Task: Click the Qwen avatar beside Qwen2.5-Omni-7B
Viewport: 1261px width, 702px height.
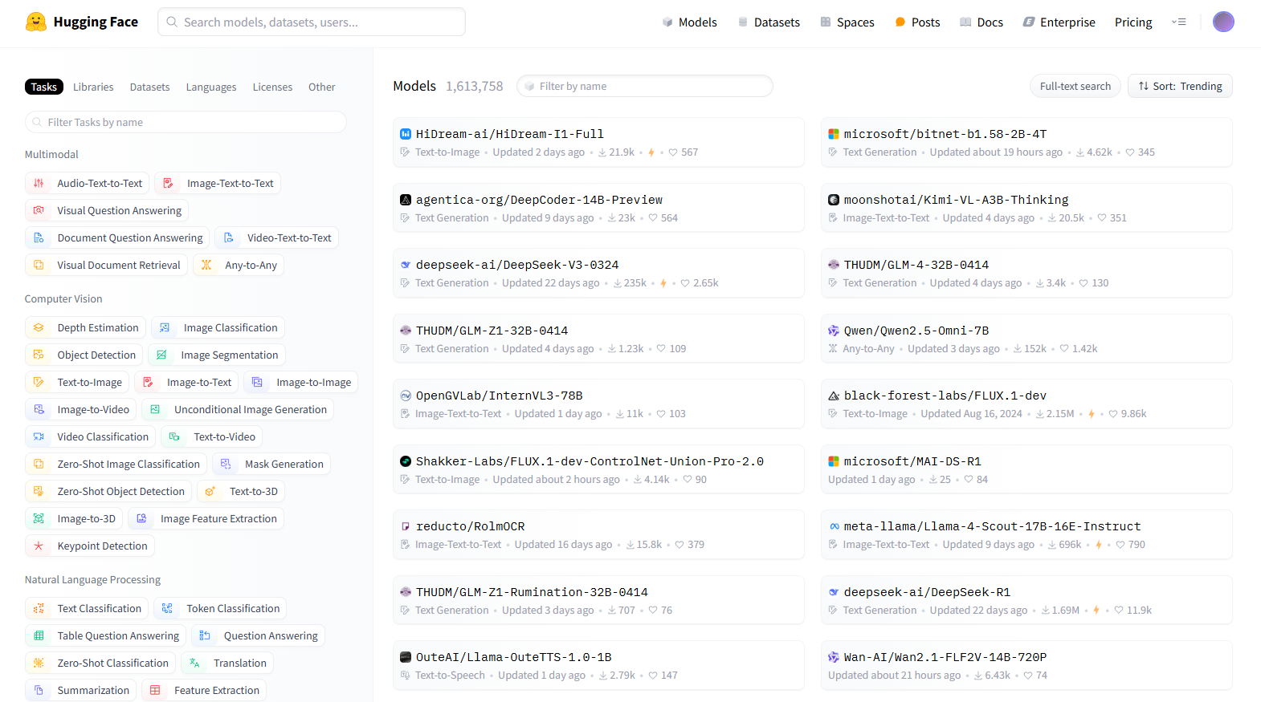Action: tap(834, 331)
